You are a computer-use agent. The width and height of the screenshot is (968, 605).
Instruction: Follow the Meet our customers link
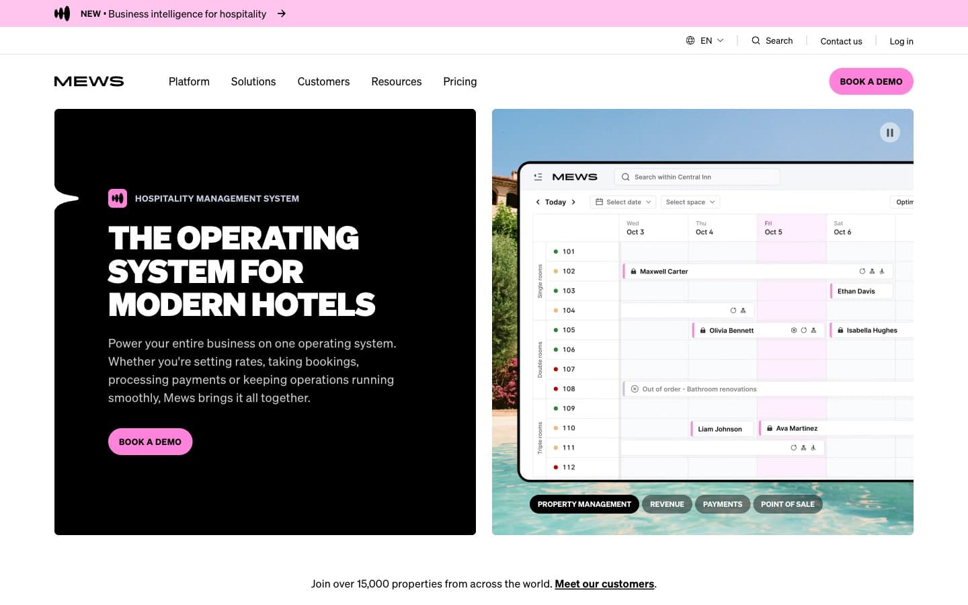pyautogui.click(x=604, y=583)
